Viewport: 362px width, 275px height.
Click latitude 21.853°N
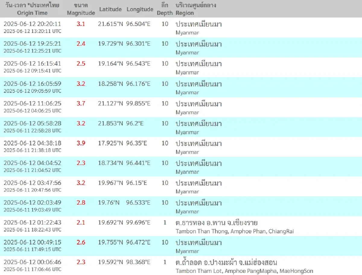(x=110, y=124)
